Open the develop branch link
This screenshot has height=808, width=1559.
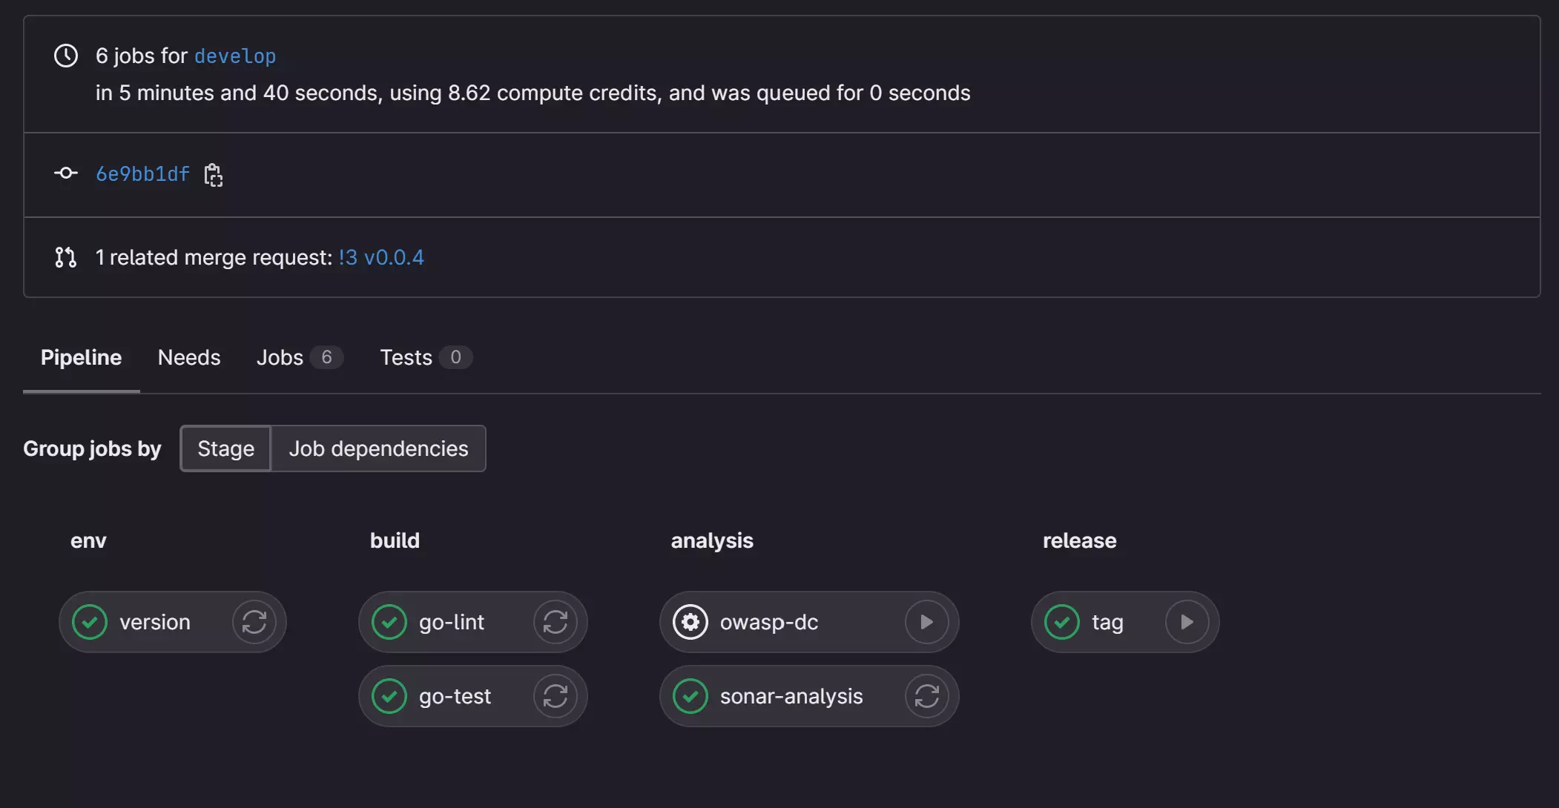click(x=235, y=56)
